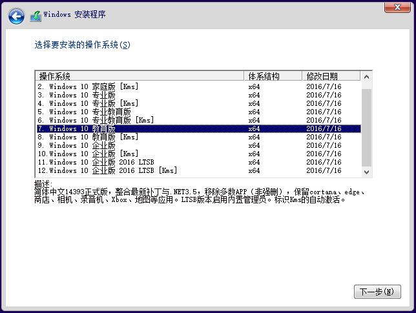Select row 9, Windows 10 企业版
The height and width of the screenshot is (313, 416).
(199, 145)
